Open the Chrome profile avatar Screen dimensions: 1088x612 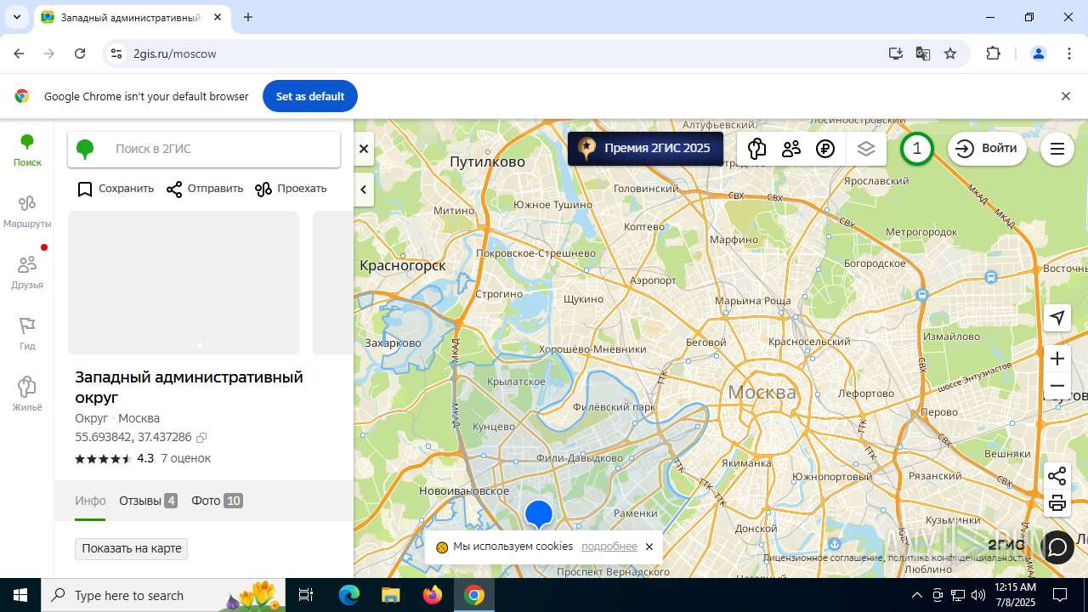(x=1039, y=54)
